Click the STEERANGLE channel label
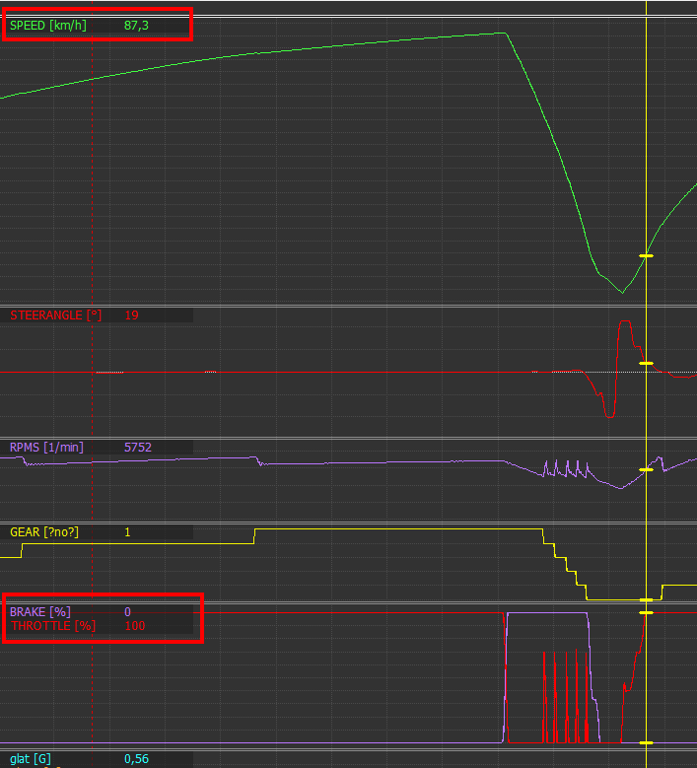 56,314
